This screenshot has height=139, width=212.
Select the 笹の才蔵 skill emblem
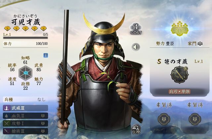coord(180,75)
